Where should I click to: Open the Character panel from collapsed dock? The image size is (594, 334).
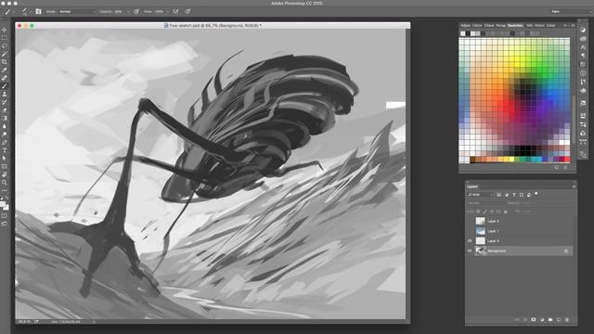[x=583, y=47]
